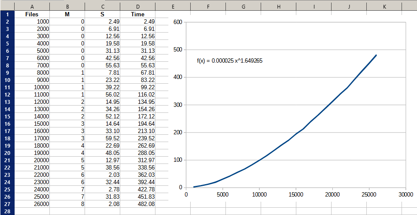Image resolution: width=417 pixels, height=215 pixels.
Task: Click the 30000 label on chart x-axis
Action: (405, 194)
